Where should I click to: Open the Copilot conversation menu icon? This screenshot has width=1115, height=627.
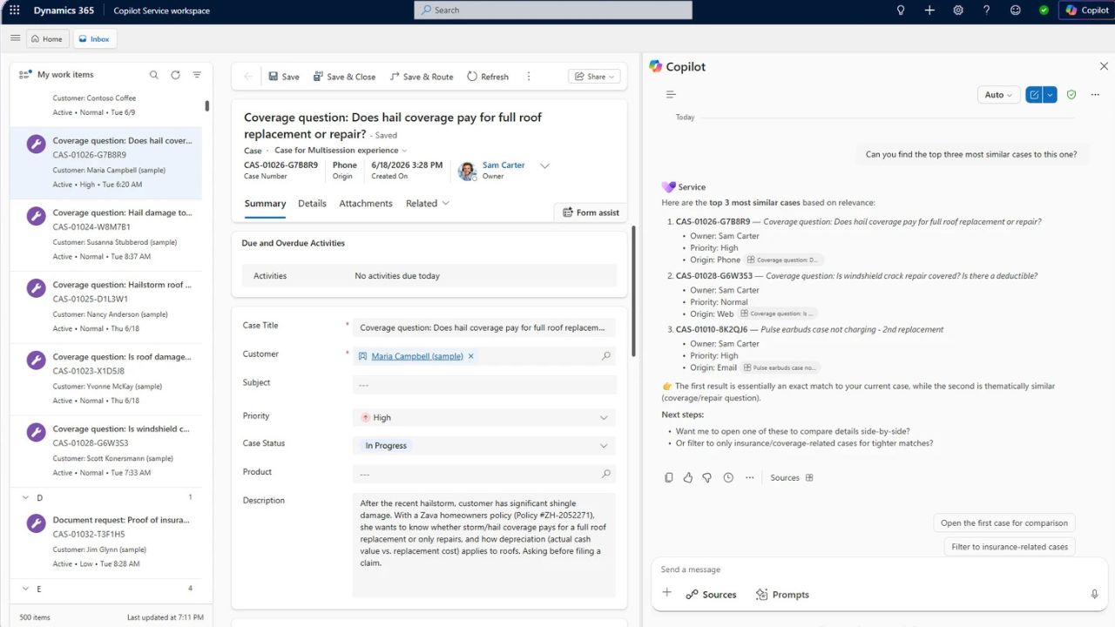pos(671,95)
